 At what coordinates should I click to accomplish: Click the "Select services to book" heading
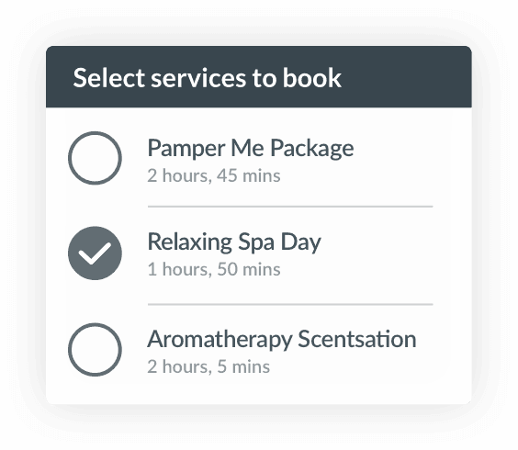coord(208,78)
